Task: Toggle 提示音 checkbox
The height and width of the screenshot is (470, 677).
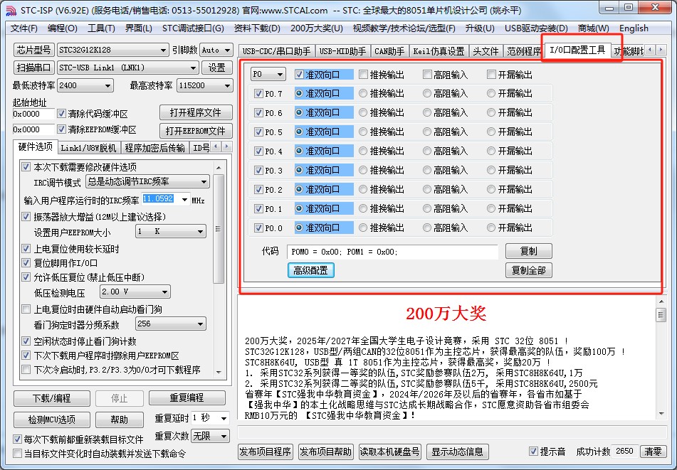Action: click(x=534, y=452)
